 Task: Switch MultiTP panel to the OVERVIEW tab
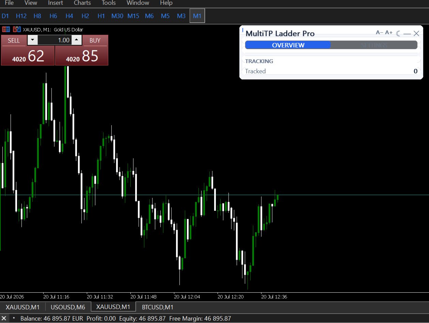point(288,45)
